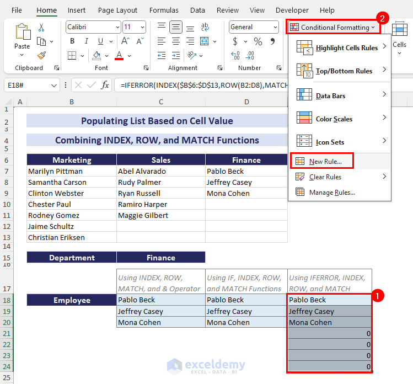Click the formula bar input
This screenshot has height=384, width=413.
(201, 85)
